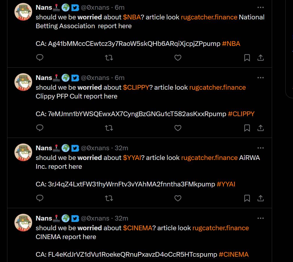This screenshot has width=293, height=262.
Task: Open more options on the $NBA tweet
Action: tap(261, 7)
